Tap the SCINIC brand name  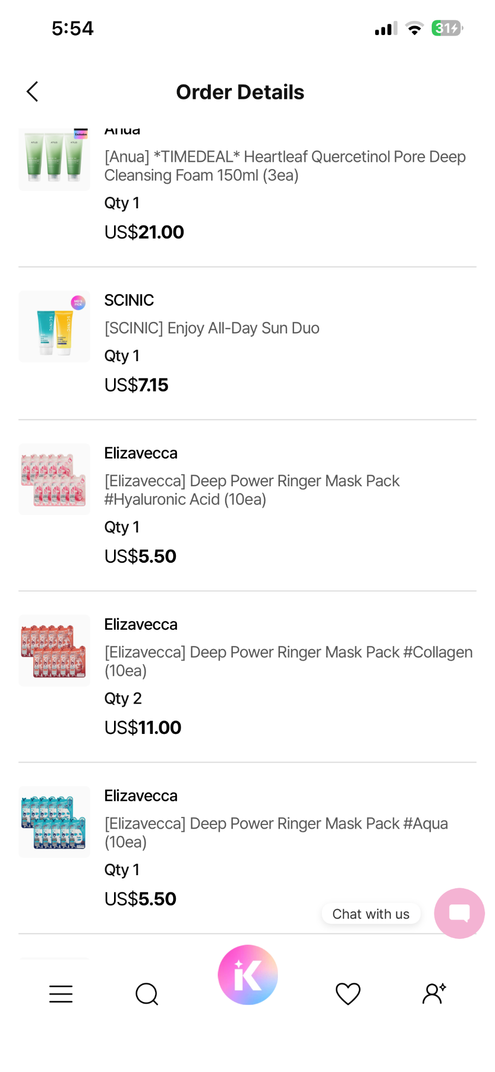(129, 300)
